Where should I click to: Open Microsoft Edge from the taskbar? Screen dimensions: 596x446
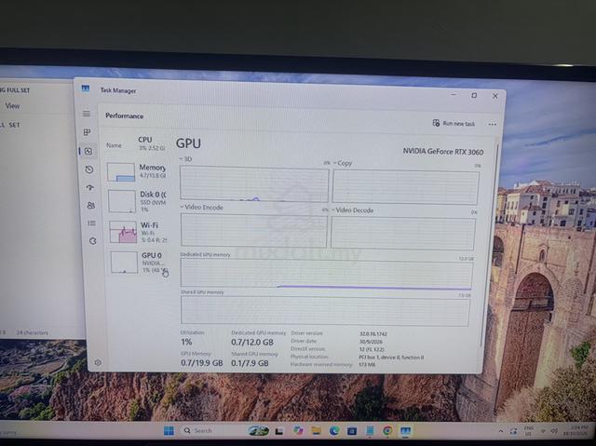(x=334, y=430)
